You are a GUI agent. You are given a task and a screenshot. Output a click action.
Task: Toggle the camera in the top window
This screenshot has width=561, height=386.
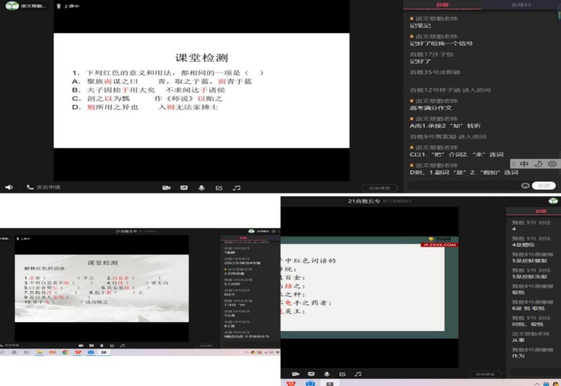click(x=166, y=188)
